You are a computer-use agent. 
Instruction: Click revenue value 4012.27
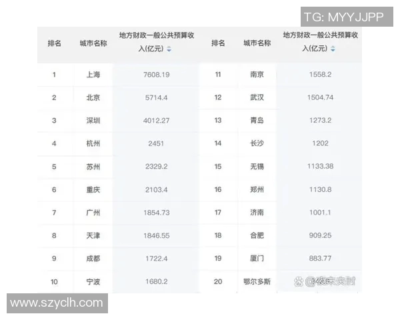[x=157, y=121]
